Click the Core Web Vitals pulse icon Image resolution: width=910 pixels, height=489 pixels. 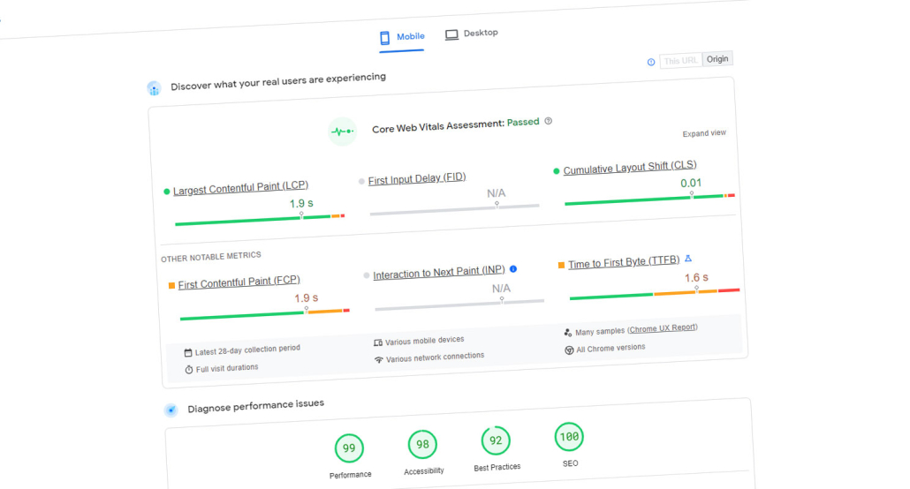(342, 132)
